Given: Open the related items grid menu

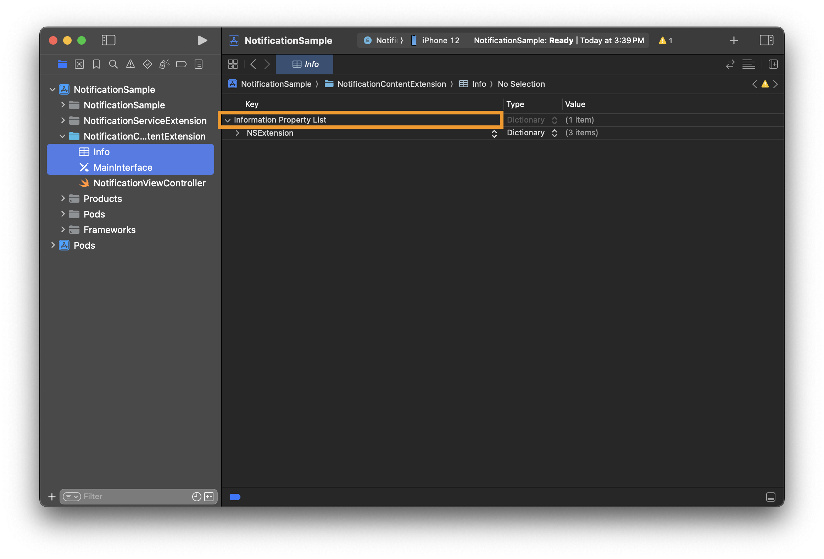Looking at the screenshot, I should pyautogui.click(x=233, y=64).
